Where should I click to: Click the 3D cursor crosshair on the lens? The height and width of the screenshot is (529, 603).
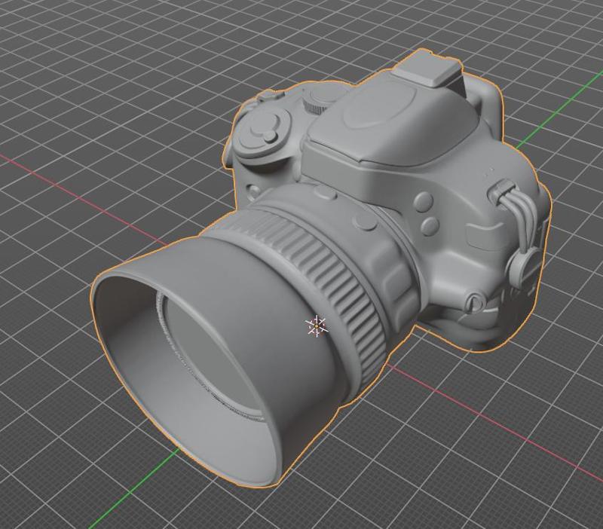[x=317, y=326]
